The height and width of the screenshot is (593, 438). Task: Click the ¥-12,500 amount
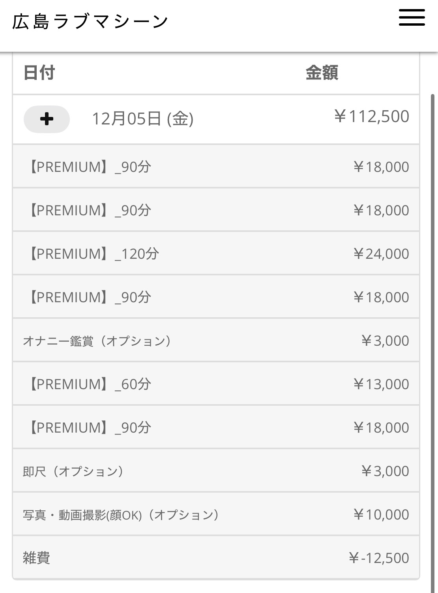click(378, 558)
